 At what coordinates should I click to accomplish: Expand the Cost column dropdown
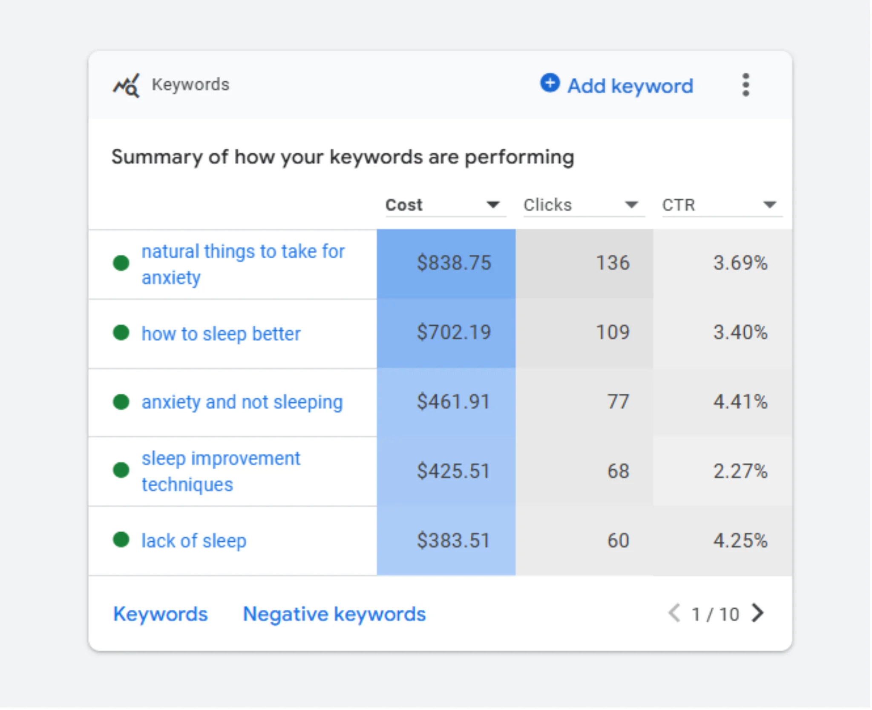[x=493, y=205]
